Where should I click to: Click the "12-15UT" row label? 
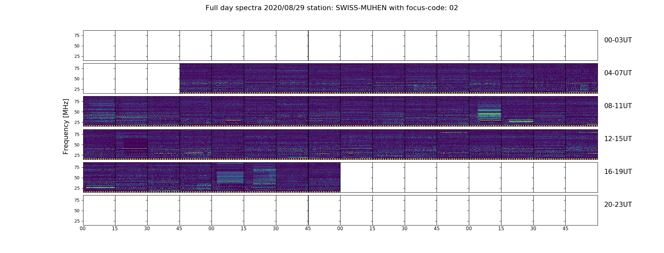click(x=618, y=139)
